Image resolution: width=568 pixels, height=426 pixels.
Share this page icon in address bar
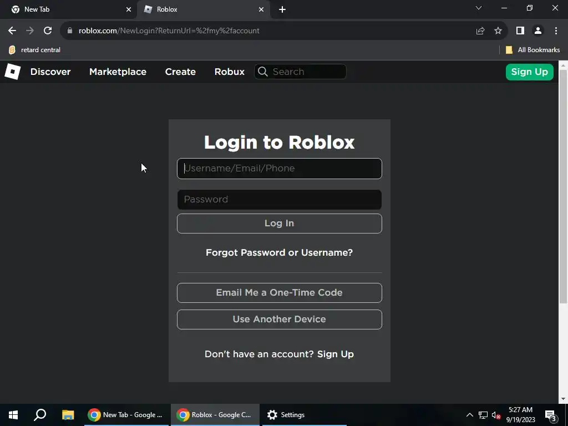(x=480, y=31)
